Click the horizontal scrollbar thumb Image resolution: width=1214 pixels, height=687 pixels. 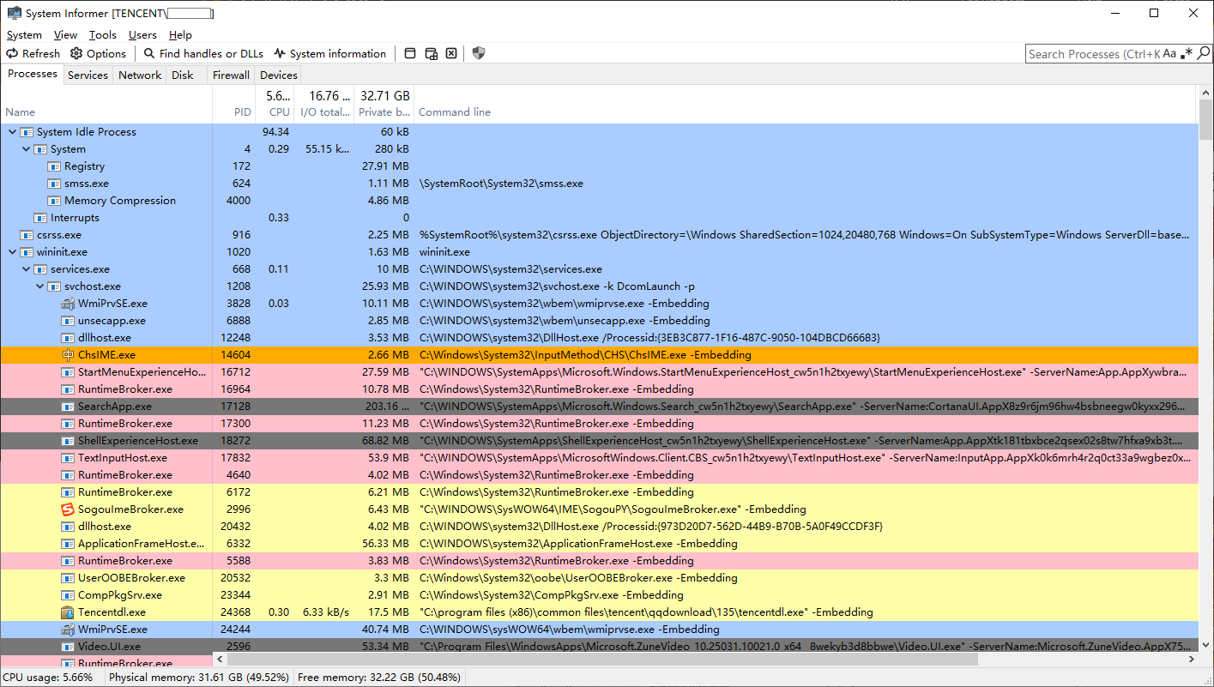click(601, 660)
